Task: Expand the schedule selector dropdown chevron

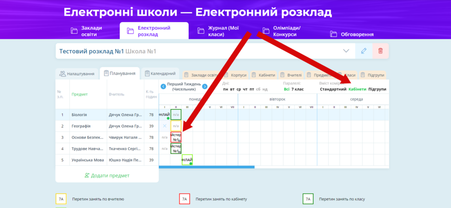Action: [346, 51]
